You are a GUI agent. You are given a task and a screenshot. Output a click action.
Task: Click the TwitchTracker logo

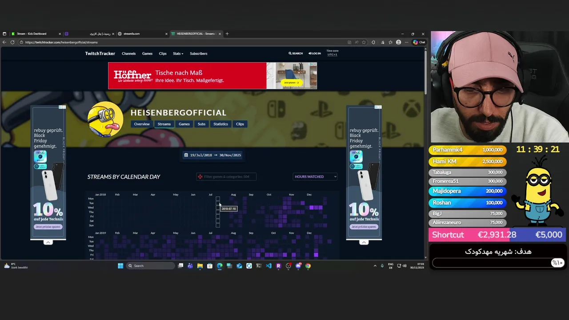point(100,53)
